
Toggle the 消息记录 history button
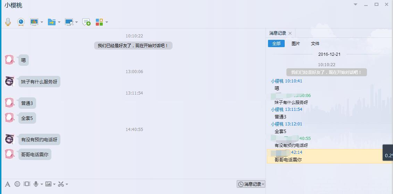251,184
